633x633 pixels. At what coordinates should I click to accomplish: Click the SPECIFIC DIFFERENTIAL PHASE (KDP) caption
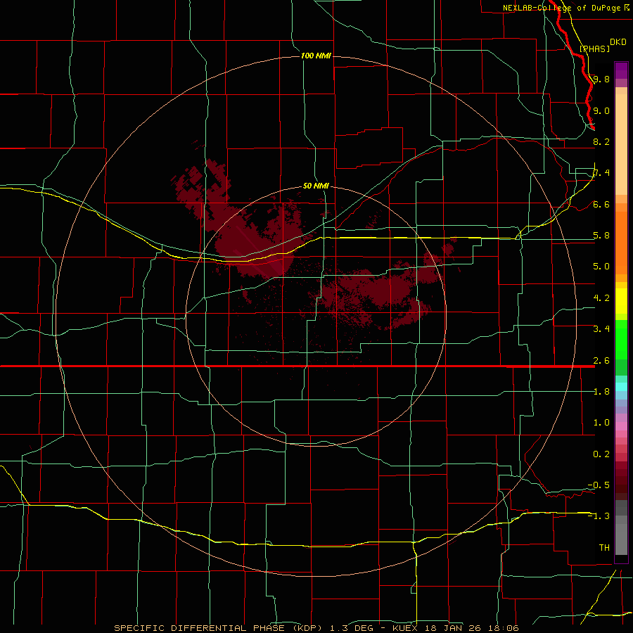click(x=220, y=628)
